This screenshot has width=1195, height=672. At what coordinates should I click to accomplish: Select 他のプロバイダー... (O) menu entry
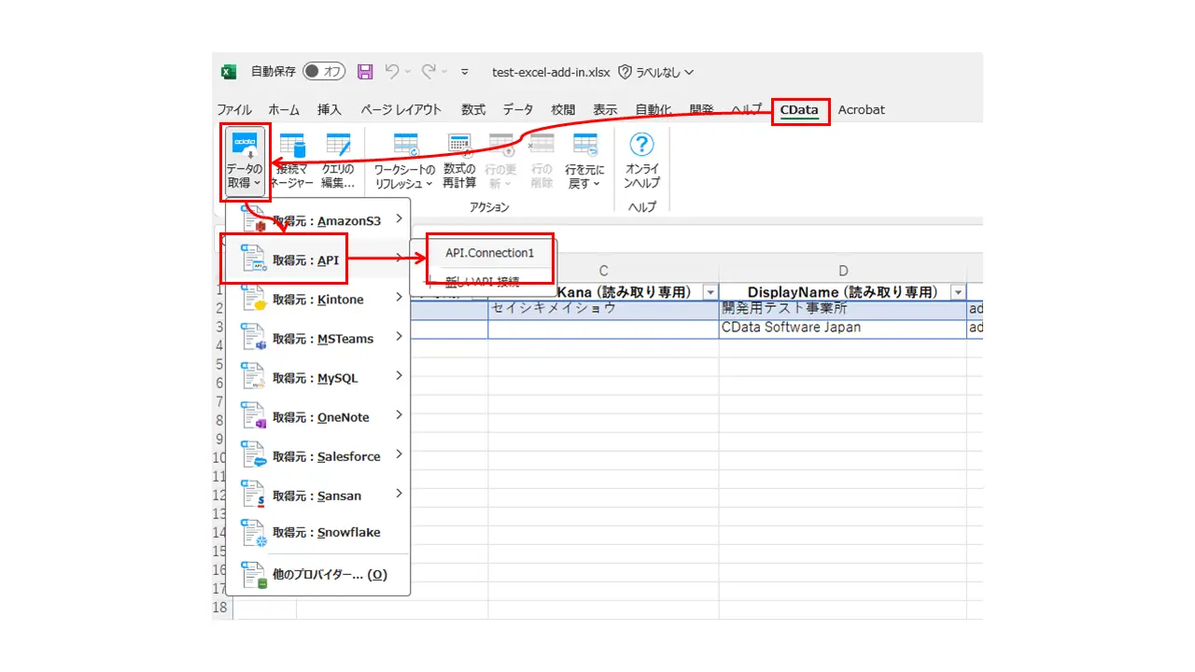[317, 575]
